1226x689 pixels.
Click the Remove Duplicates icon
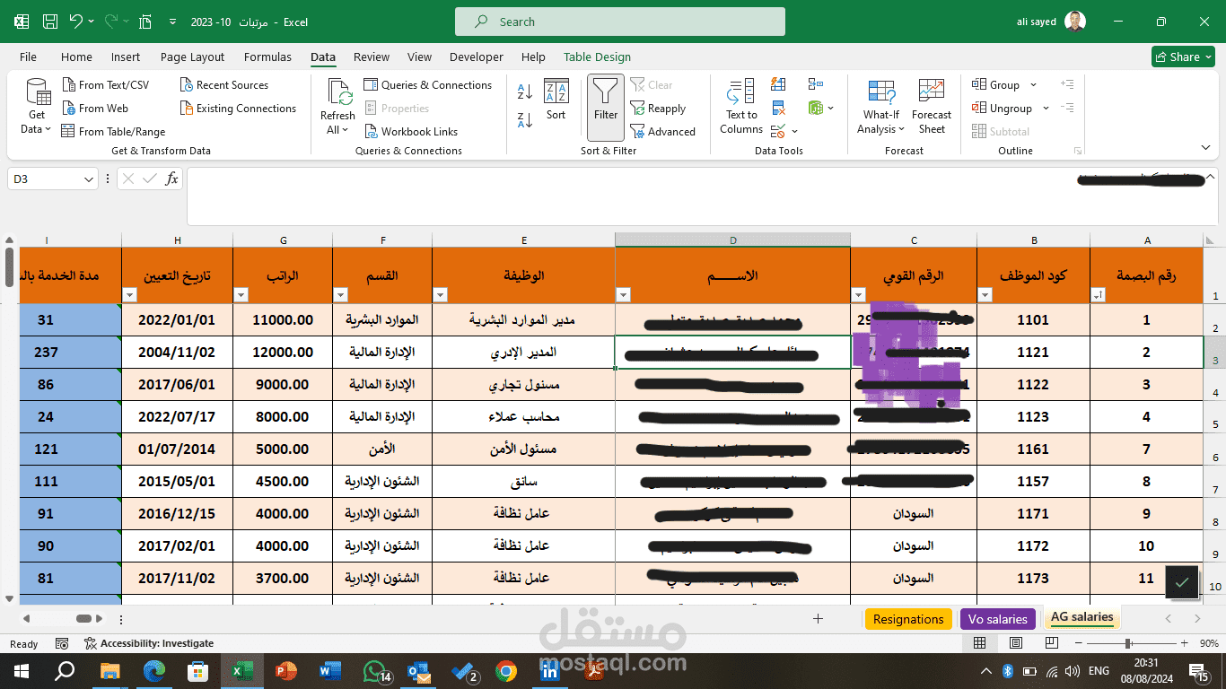pyautogui.click(x=777, y=108)
